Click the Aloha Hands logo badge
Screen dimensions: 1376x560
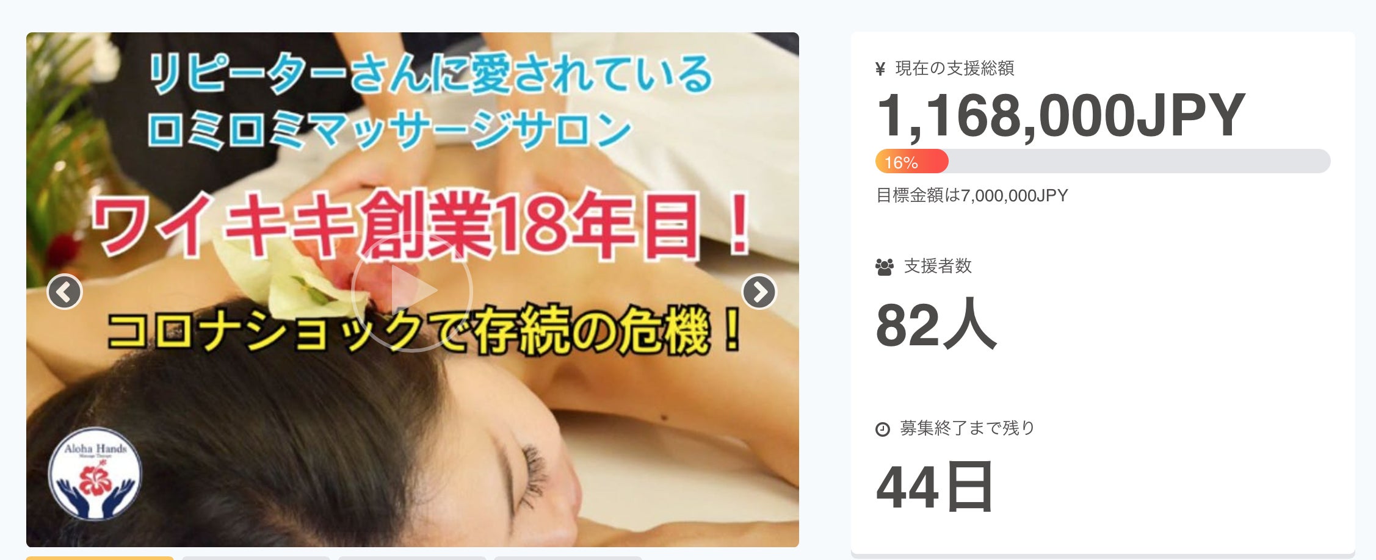[95, 474]
